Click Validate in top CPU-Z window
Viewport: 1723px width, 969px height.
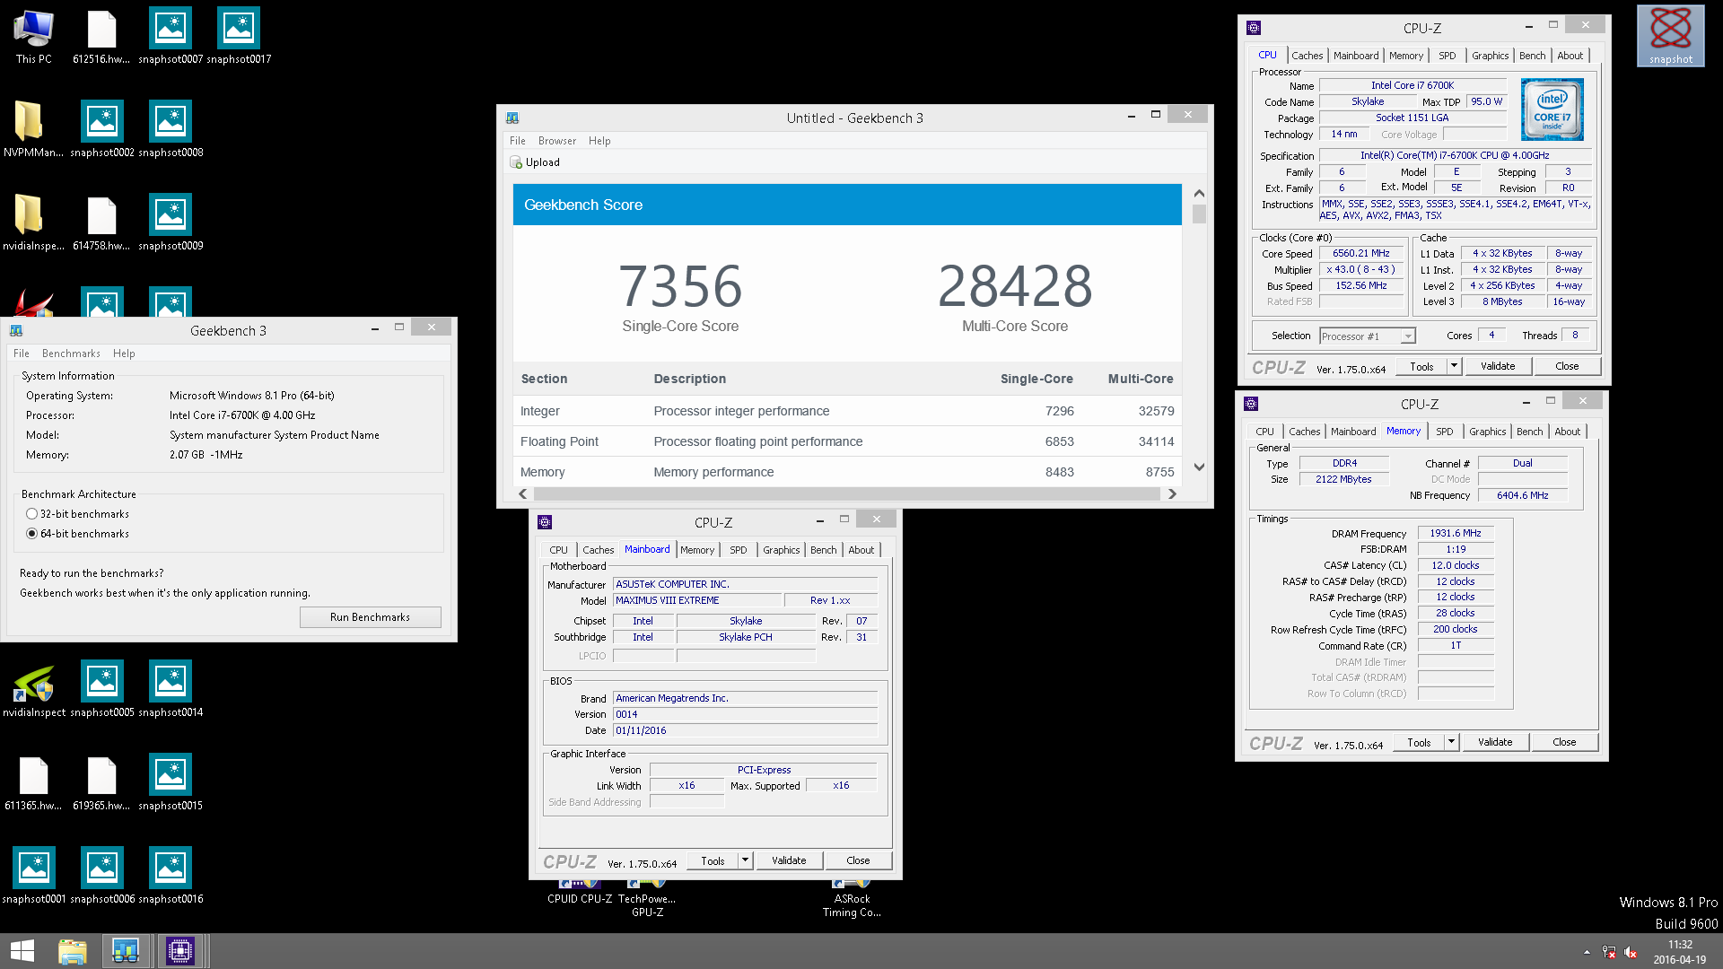pyautogui.click(x=1498, y=366)
